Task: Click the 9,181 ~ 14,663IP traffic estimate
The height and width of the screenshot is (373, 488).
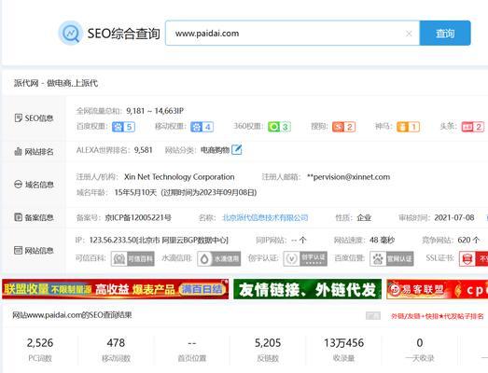Action: (x=155, y=111)
